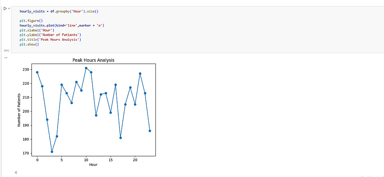Screen dimensions: 384x177
Task: Click the Number of Patients y-axis label
Action: pyautogui.click(x=19, y=111)
